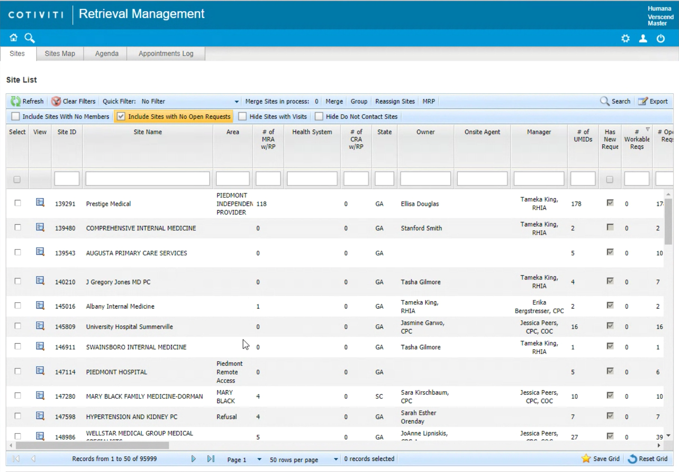This screenshot has height=472, width=679.
Task: Select row for PIEDMONT HOSPITAL
Action: (x=18, y=371)
